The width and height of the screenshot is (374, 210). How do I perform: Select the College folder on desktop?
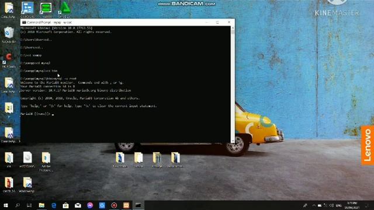(157, 159)
